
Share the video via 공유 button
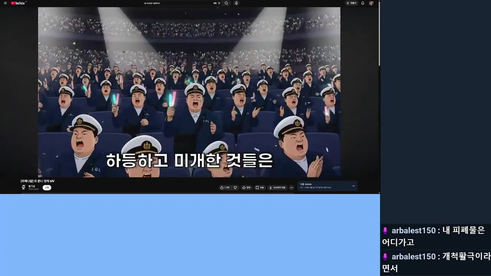click(x=246, y=187)
